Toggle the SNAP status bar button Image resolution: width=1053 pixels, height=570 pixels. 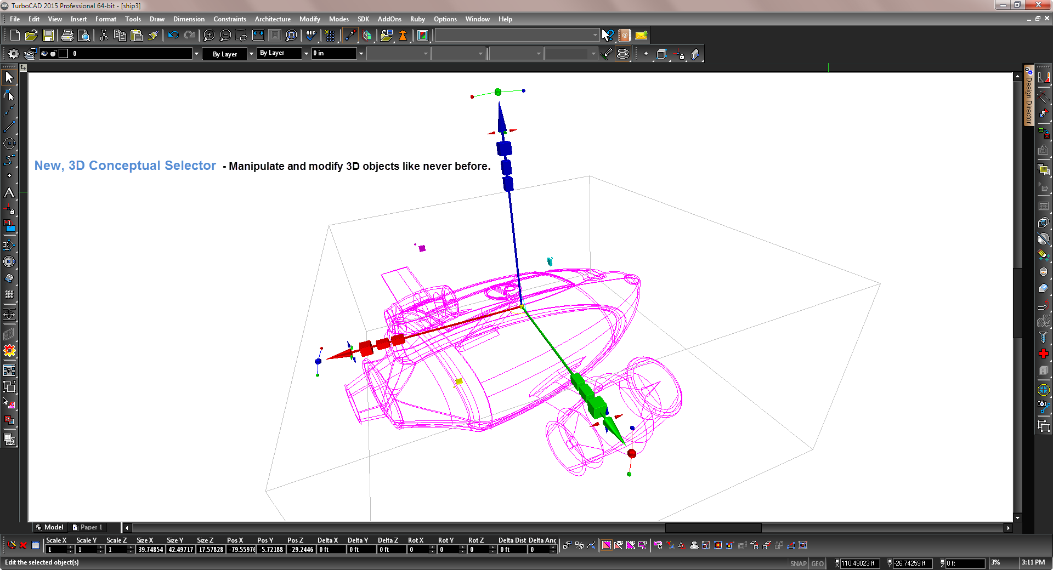[799, 563]
